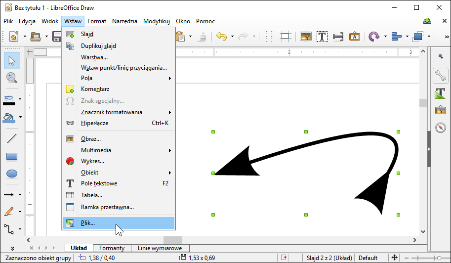Open sidebar settings menu icon
451x263 pixels.
(x=441, y=56)
